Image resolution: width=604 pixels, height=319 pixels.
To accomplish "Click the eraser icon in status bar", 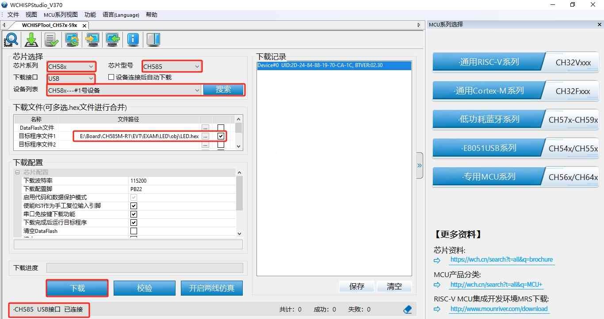I will click(x=408, y=309).
